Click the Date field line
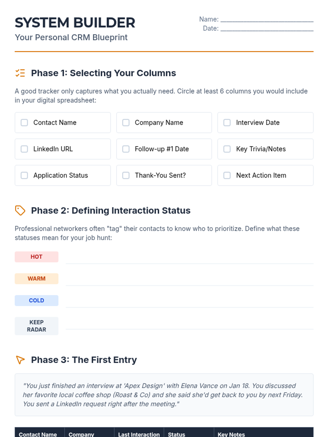 coord(267,29)
